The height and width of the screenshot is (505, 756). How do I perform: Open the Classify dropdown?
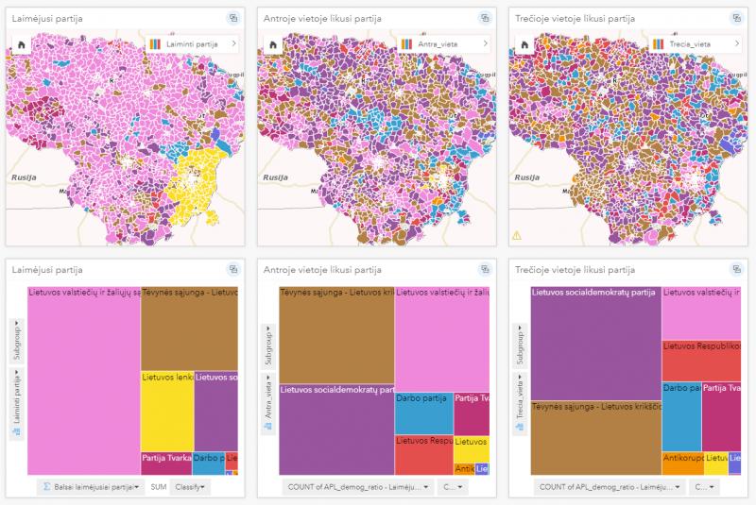click(x=190, y=487)
